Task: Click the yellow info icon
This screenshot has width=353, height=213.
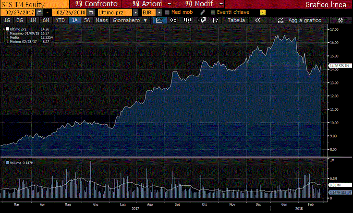Action: [x=263, y=12]
